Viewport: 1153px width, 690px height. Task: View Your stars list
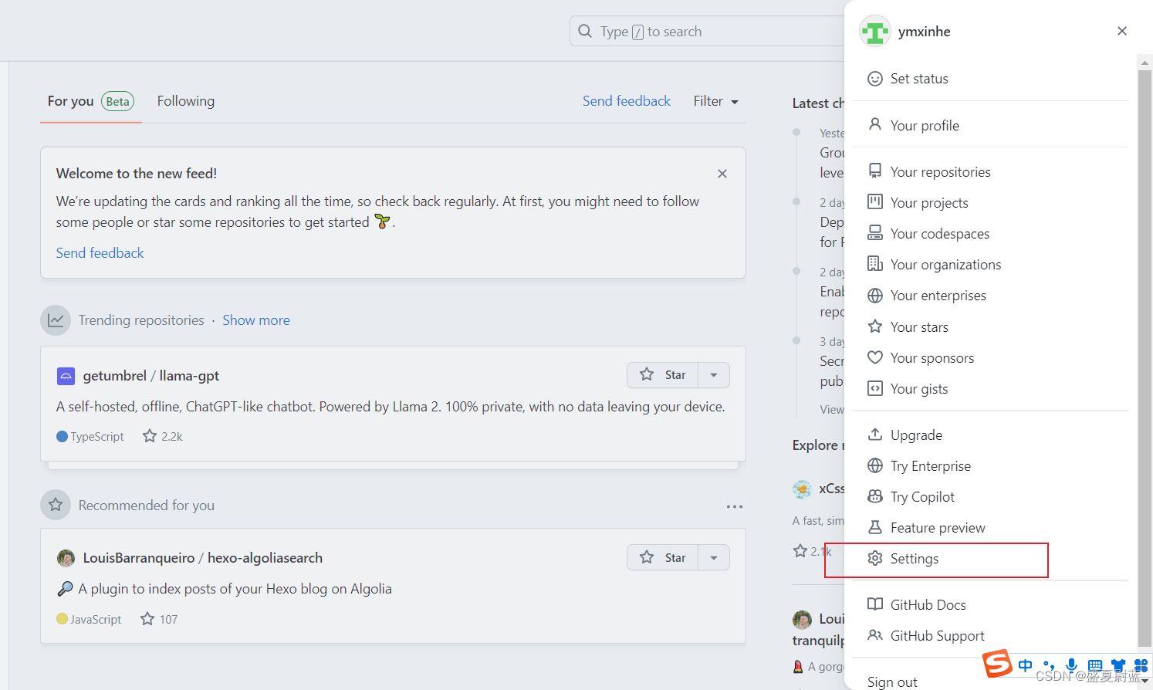point(919,326)
